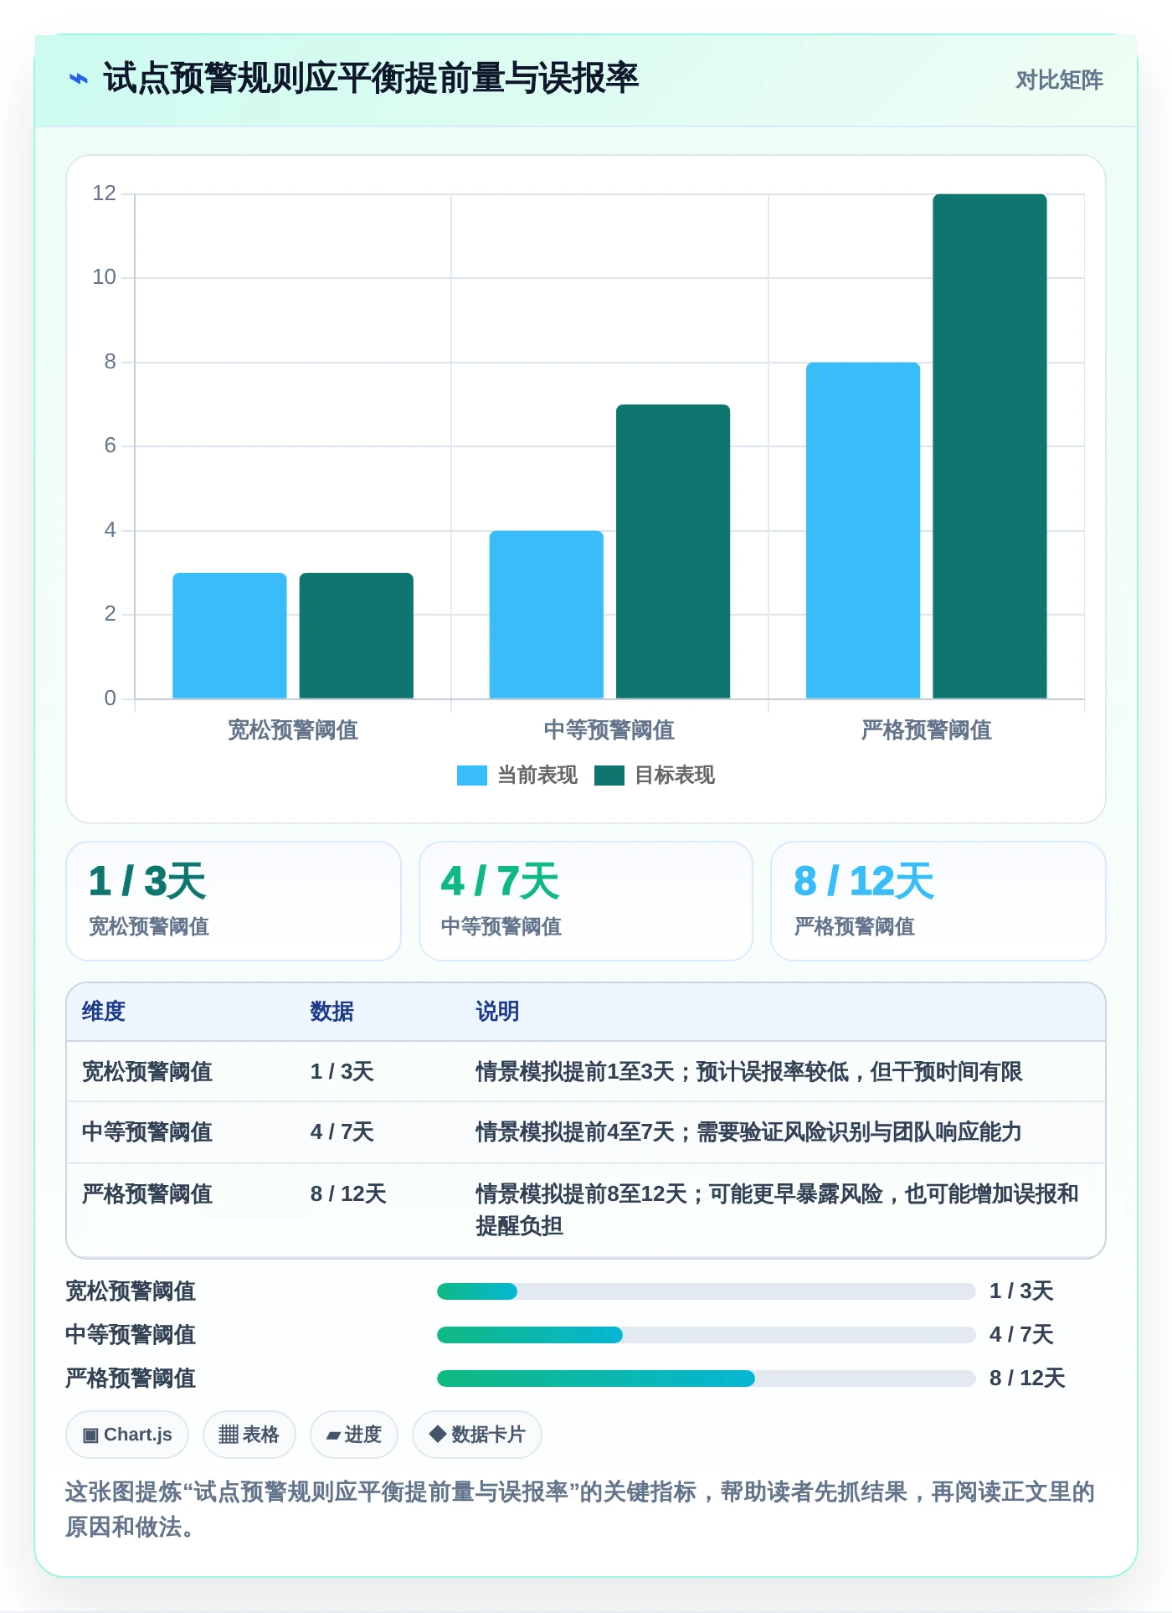This screenshot has width=1172, height=1613.
Task: Click the square icon in Chart.js chip
Action: [x=90, y=1435]
